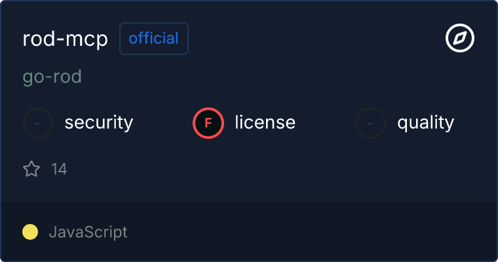Viewport: 498px width, 262px height.
Task: Click the star outline icon
Action: pyautogui.click(x=31, y=170)
